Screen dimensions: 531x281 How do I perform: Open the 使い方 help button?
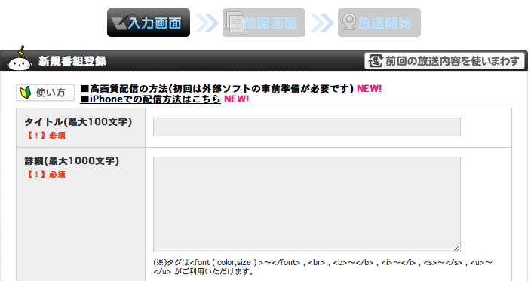(x=45, y=93)
